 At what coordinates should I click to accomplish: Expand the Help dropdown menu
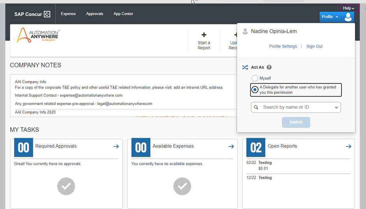[348, 8]
